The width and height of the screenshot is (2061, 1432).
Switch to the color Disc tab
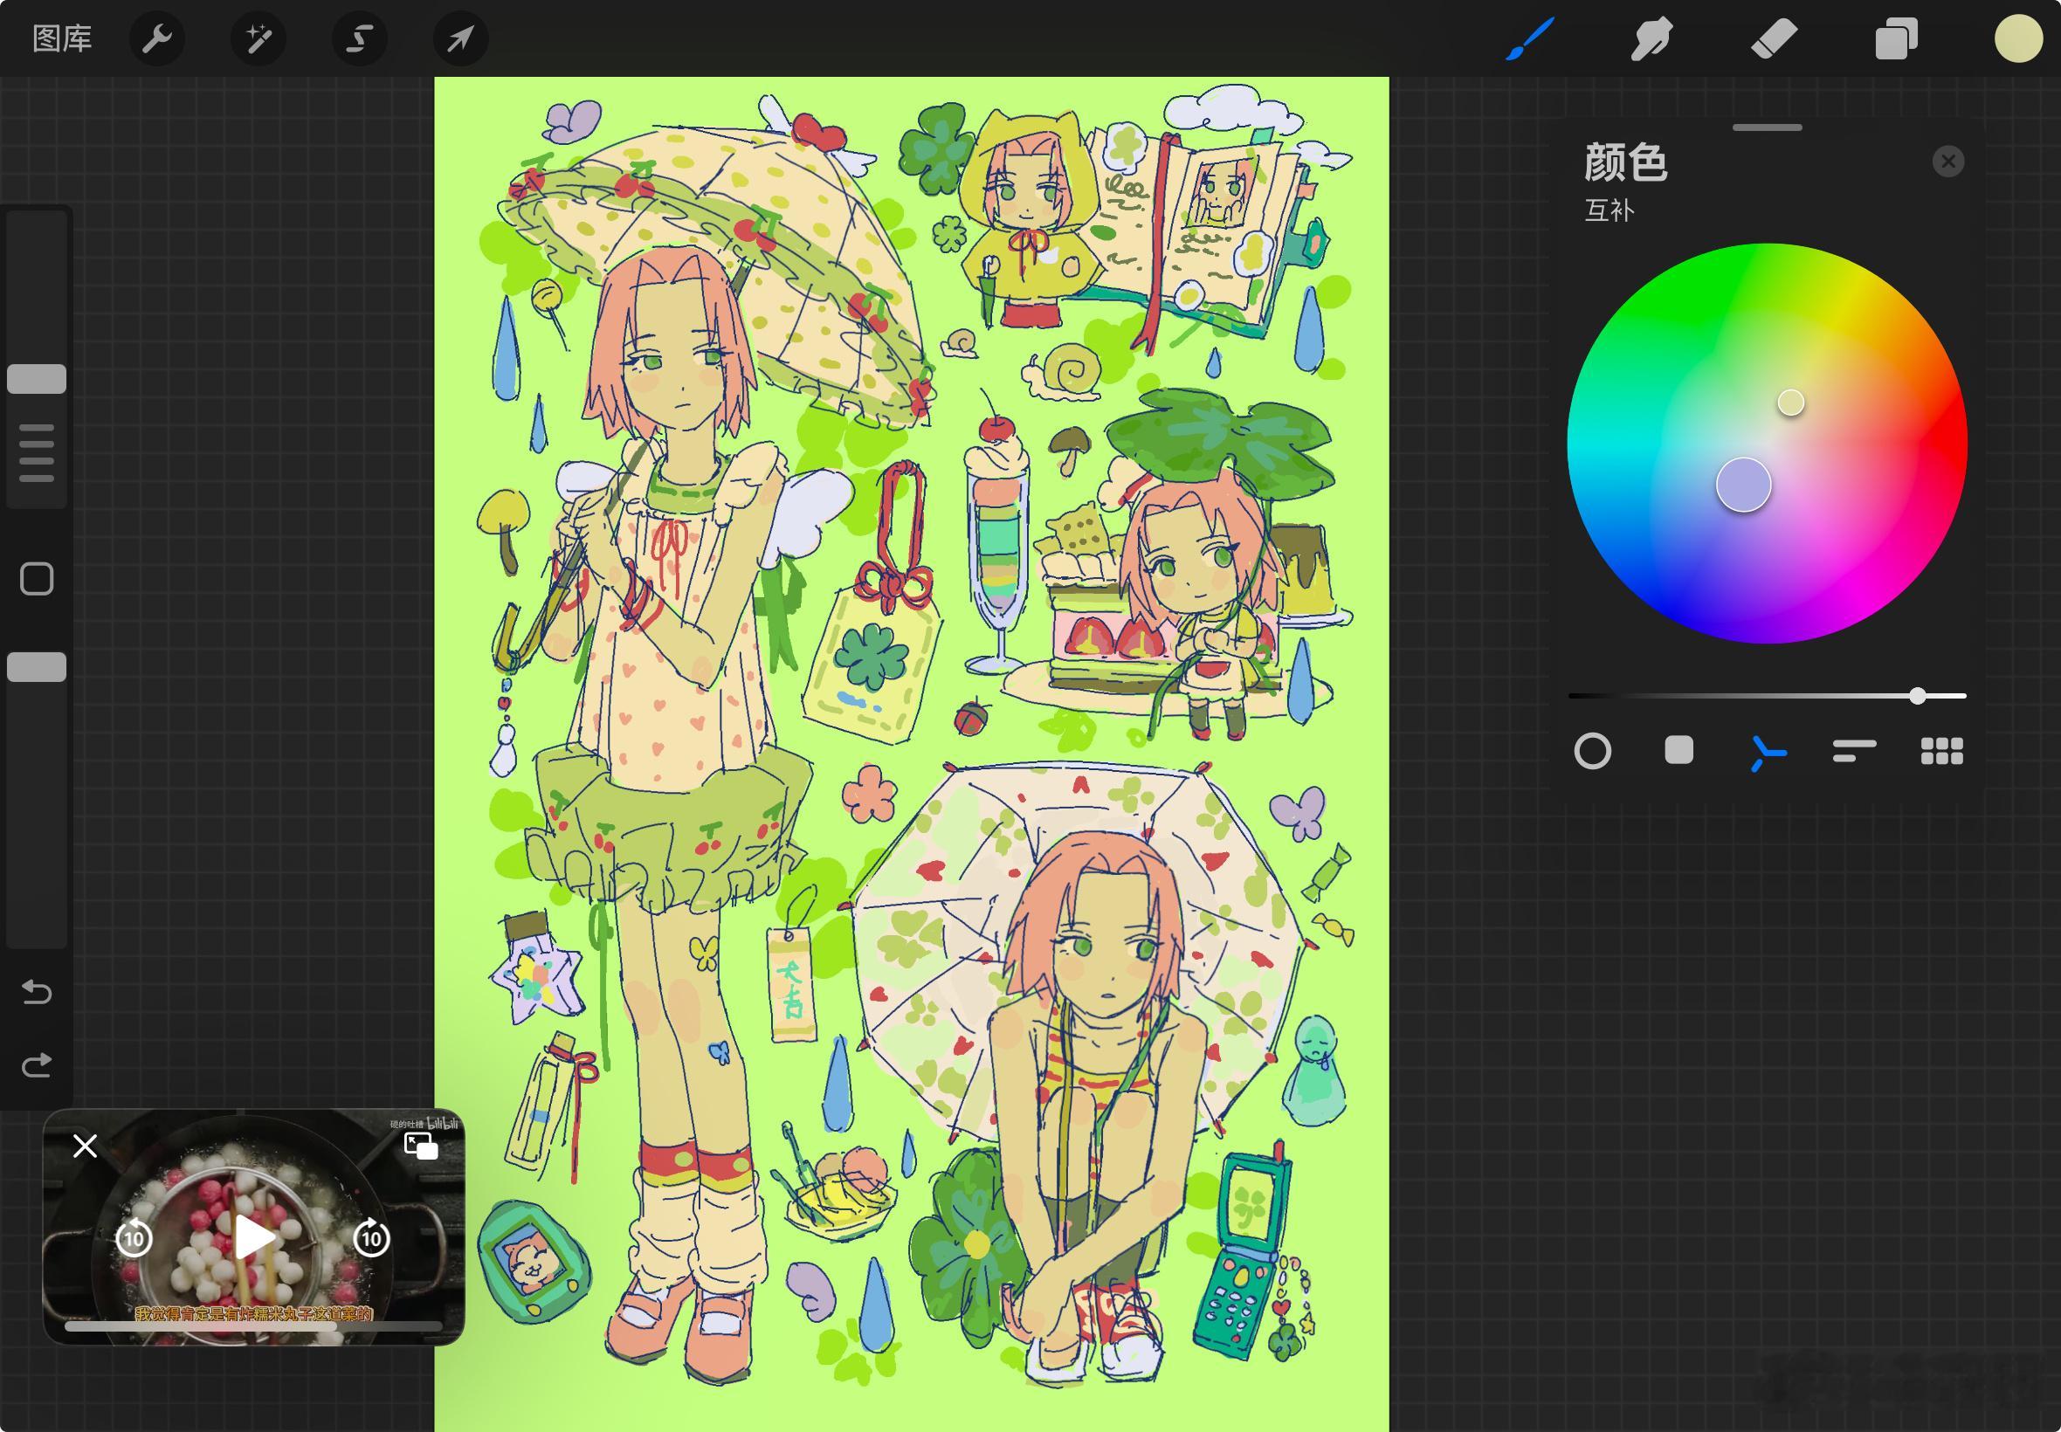point(1593,751)
